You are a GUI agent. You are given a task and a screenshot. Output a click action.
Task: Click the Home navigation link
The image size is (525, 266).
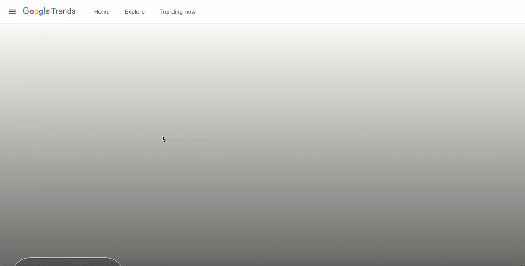[101, 12]
